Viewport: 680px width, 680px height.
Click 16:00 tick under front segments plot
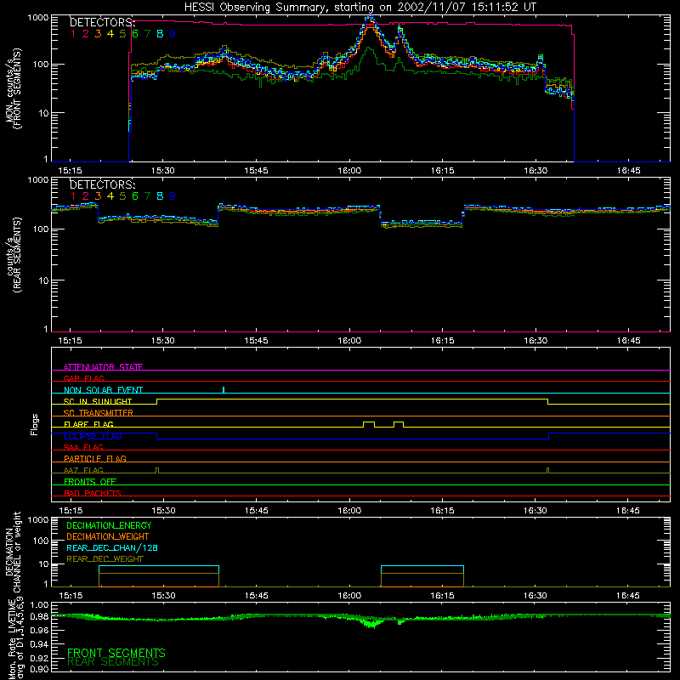click(349, 171)
